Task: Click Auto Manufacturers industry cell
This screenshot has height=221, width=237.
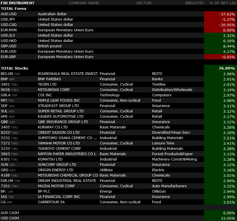Action: tap(169, 186)
